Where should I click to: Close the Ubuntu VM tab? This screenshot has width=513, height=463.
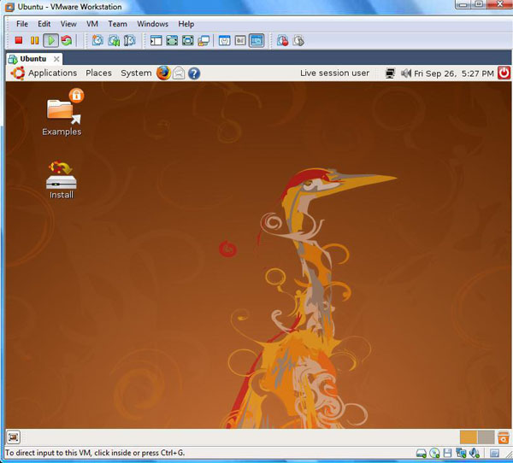(56, 59)
